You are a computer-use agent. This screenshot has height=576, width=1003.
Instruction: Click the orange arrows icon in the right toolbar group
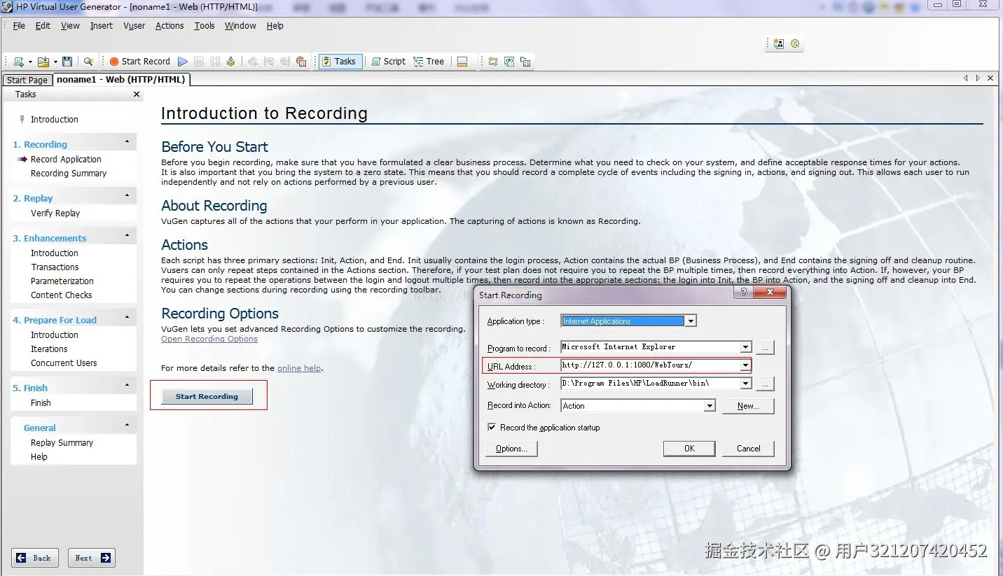pyautogui.click(x=493, y=62)
